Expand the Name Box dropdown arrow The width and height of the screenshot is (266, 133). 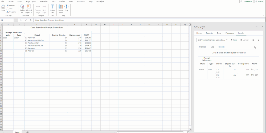[12, 20]
